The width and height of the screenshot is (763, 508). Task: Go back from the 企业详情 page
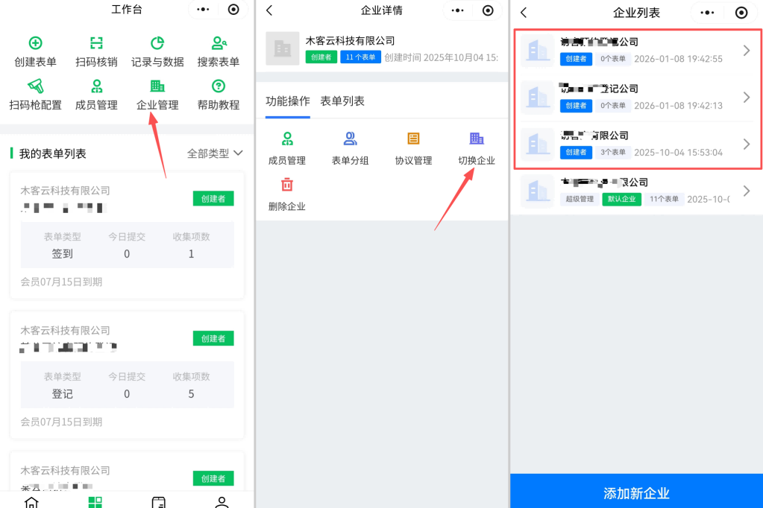coord(269,10)
